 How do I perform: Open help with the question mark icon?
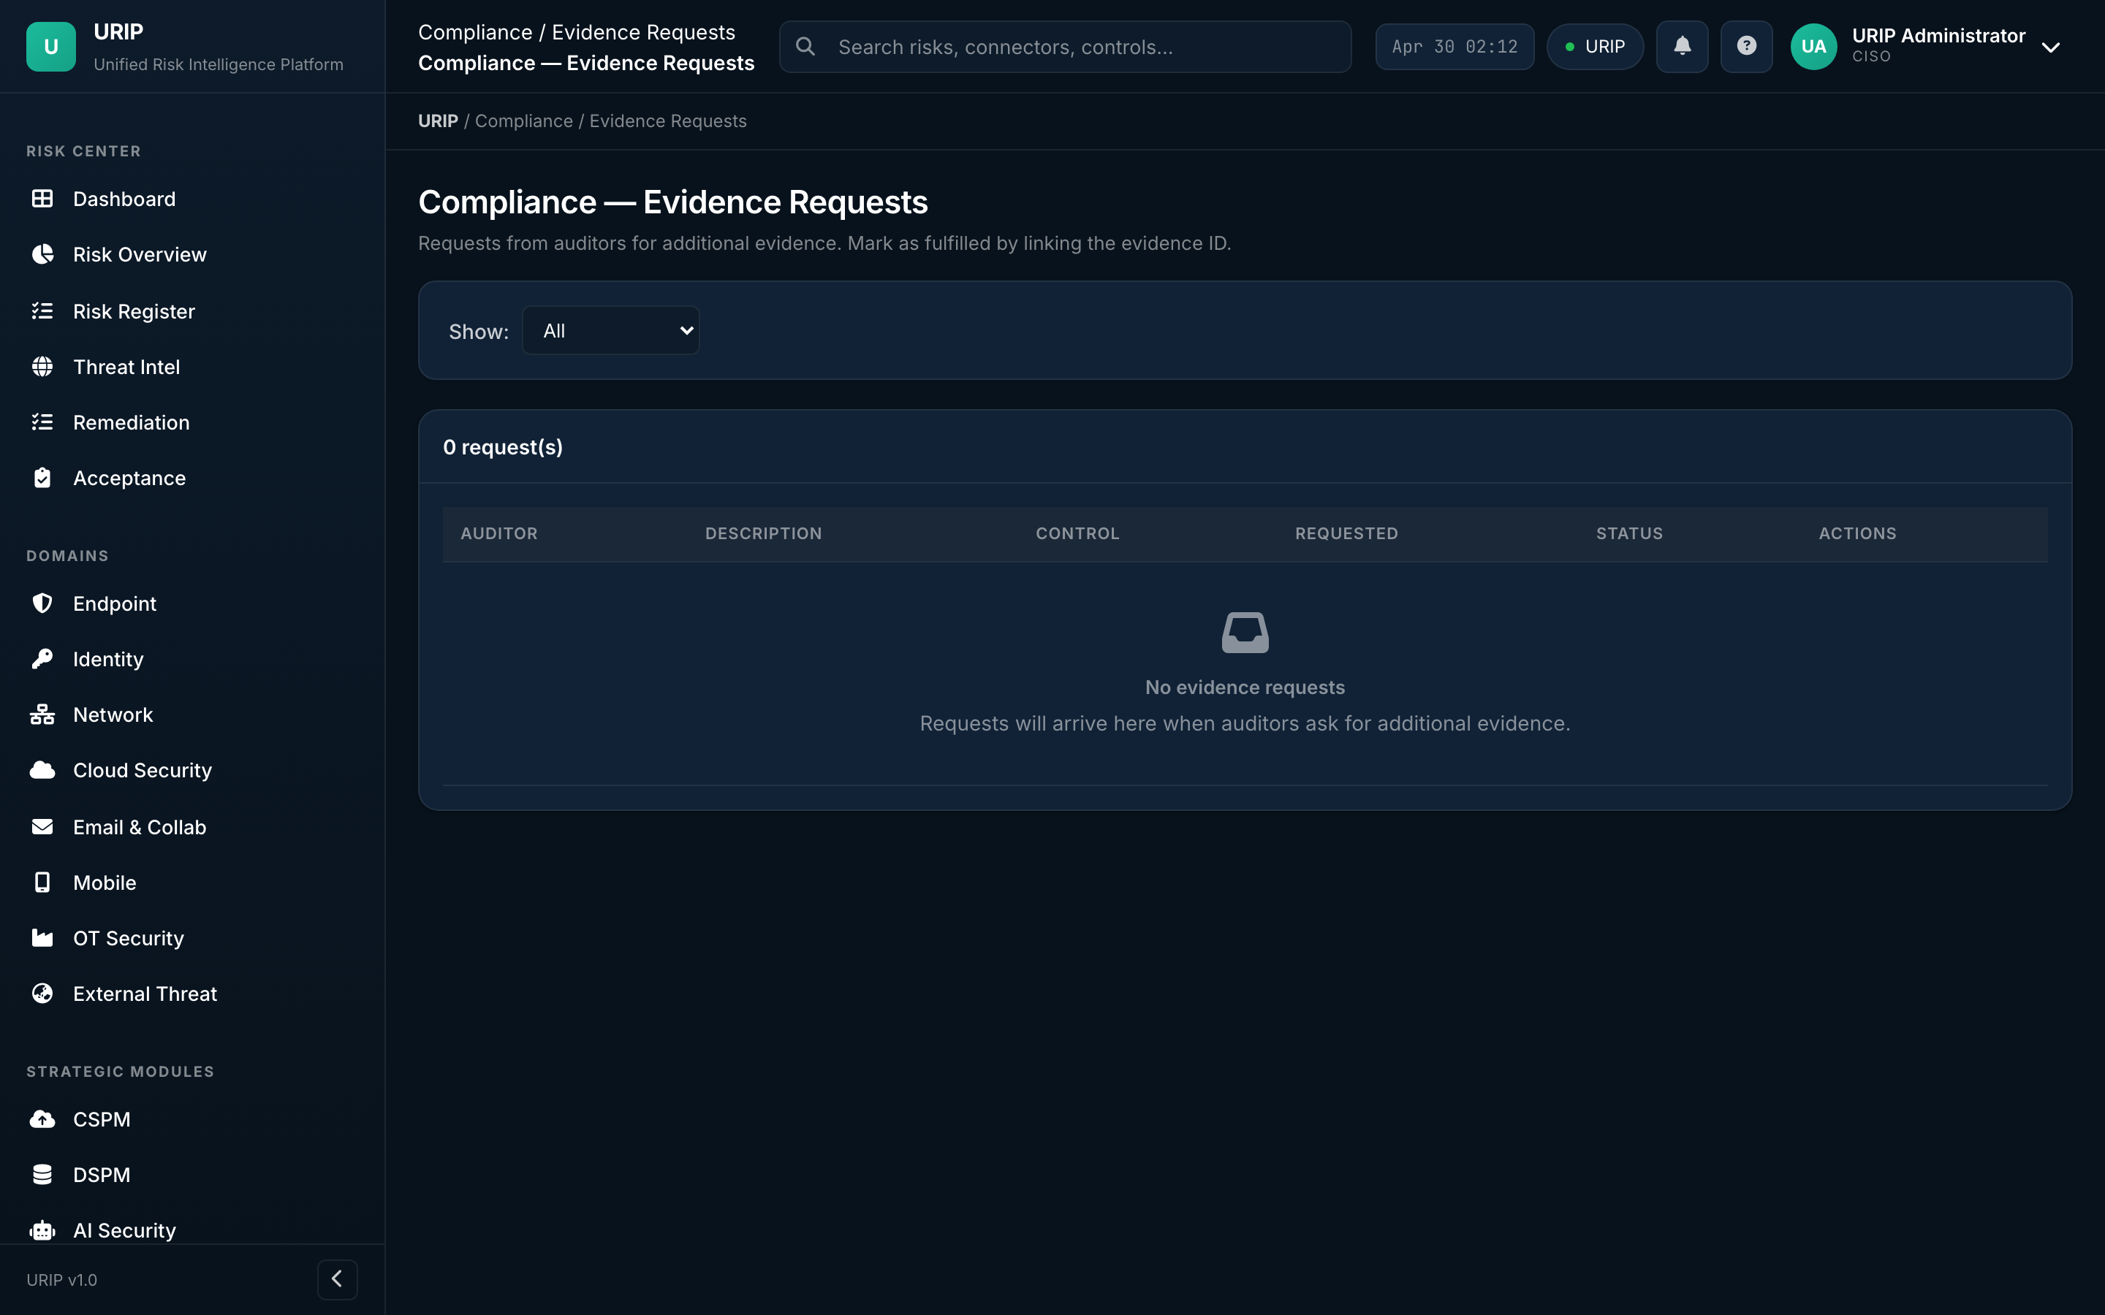click(1747, 46)
